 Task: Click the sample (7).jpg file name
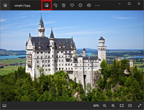(x=22, y=5)
